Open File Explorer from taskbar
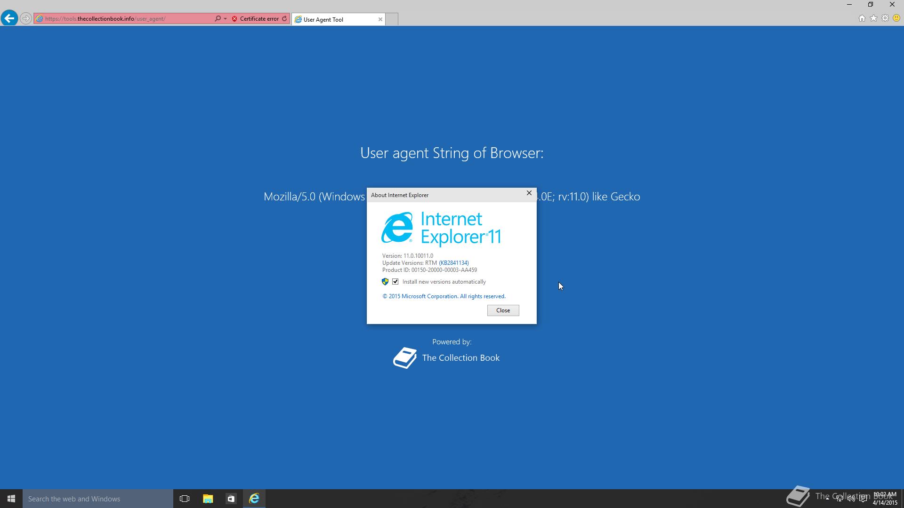The height and width of the screenshot is (508, 904). [208, 499]
